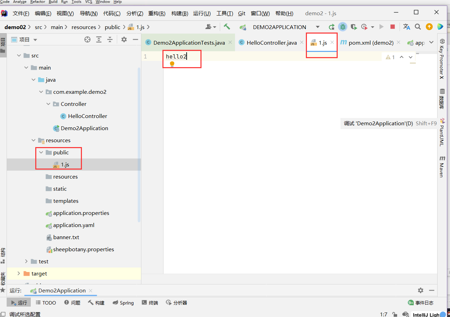Screen dimensions: 450x317
Task: Open the 事件日志 event log
Action: tap(421, 302)
